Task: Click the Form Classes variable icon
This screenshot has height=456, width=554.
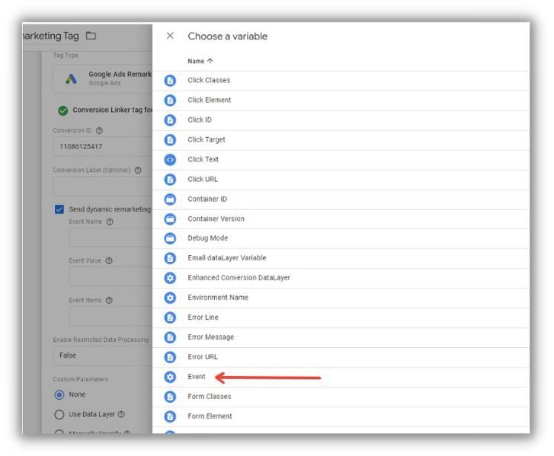Action: point(170,397)
